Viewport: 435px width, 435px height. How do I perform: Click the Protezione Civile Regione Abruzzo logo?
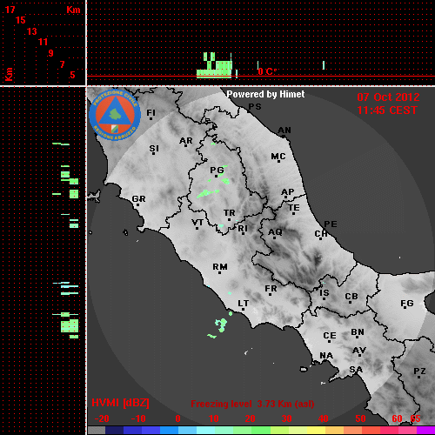point(115,115)
